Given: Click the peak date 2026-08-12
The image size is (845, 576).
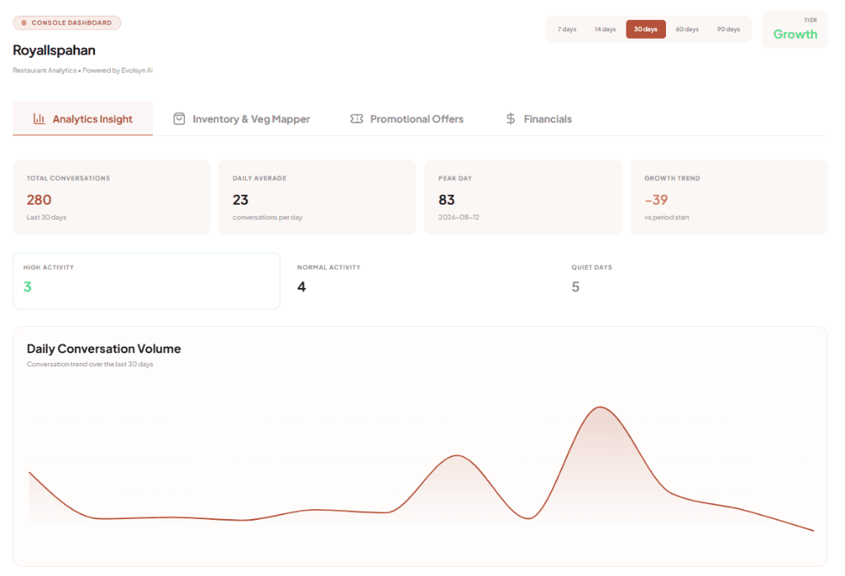Looking at the screenshot, I should (x=459, y=217).
